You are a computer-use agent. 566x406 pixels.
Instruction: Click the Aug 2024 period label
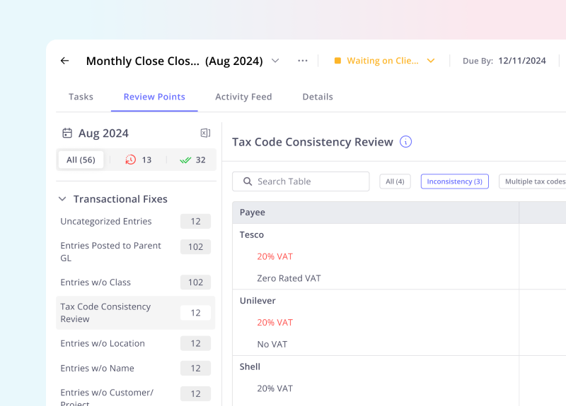[x=103, y=133]
